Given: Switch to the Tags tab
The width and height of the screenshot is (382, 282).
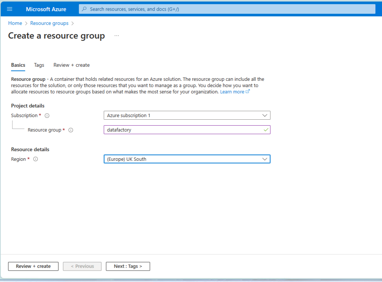Looking at the screenshot, I should click(x=39, y=65).
